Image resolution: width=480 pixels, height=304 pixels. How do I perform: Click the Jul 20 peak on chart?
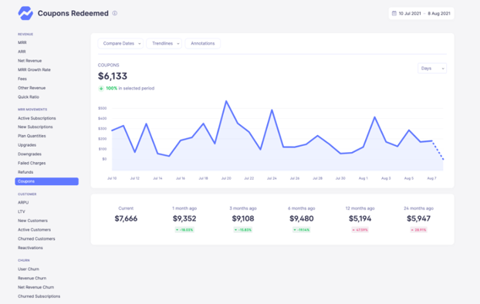(x=226, y=101)
